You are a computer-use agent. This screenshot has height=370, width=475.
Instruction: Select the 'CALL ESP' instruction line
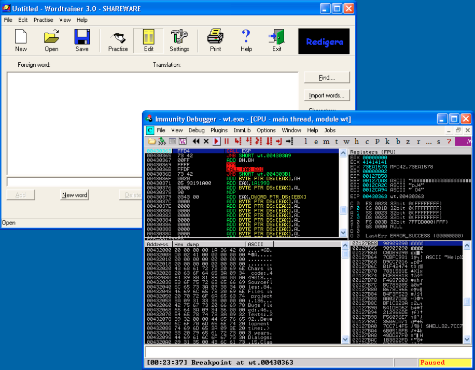(x=242, y=151)
